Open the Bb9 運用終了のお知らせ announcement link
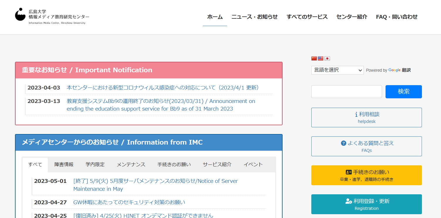The width and height of the screenshot is (441, 218). coord(161,105)
